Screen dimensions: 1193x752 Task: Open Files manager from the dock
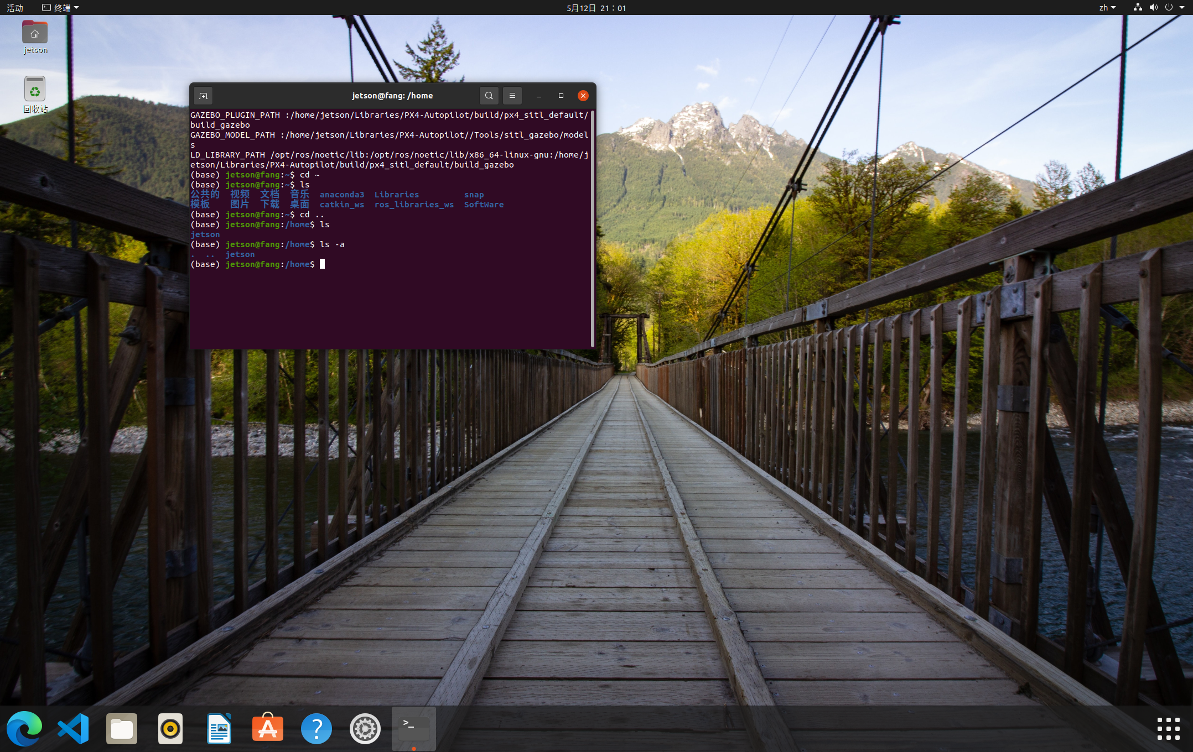click(122, 728)
